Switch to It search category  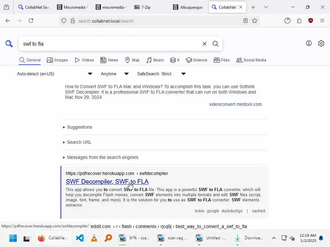point(175,60)
